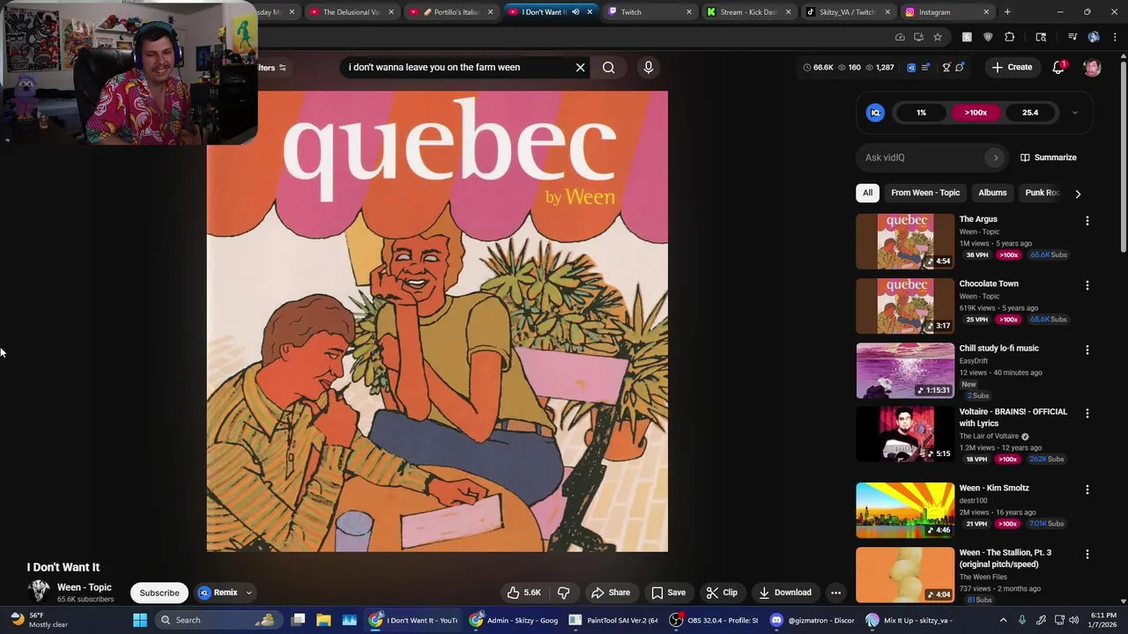Show more filter chips arrow
The image size is (1128, 634).
[x=1077, y=193]
